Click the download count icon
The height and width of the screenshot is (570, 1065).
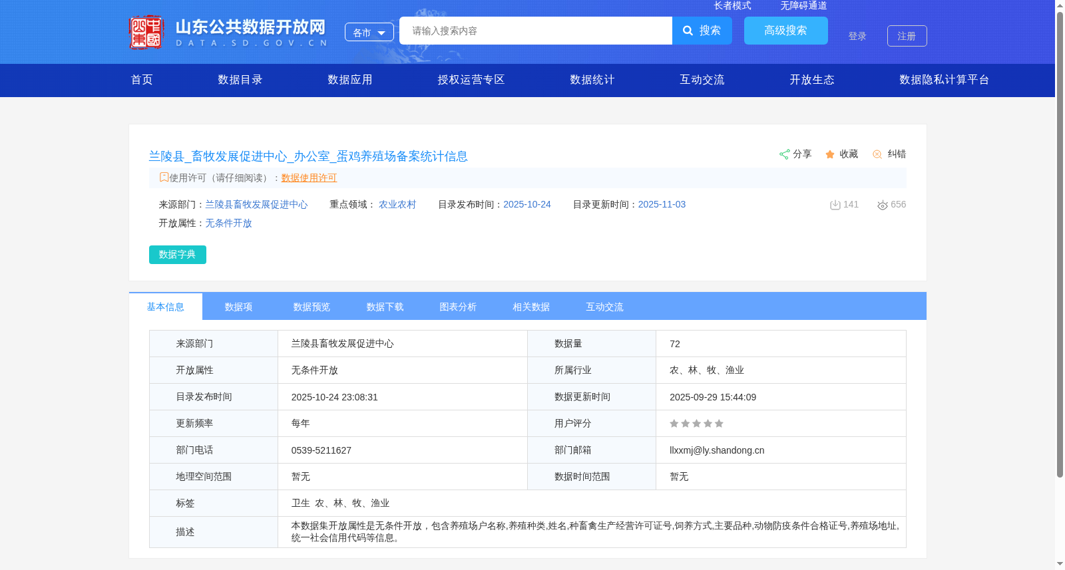[x=835, y=205]
